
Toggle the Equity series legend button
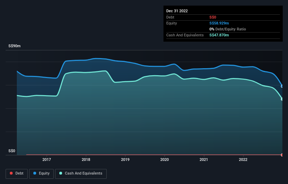[41, 174]
